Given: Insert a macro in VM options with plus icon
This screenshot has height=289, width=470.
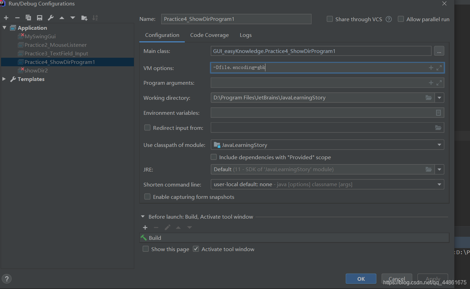Looking at the screenshot, I should click(x=431, y=68).
